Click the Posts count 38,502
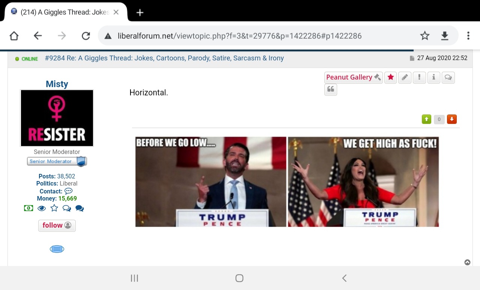The image size is (480, 290). tap(66, 176)
